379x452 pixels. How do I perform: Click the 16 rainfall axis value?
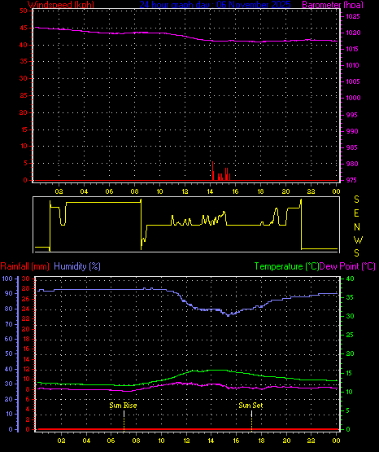(25, 349)
